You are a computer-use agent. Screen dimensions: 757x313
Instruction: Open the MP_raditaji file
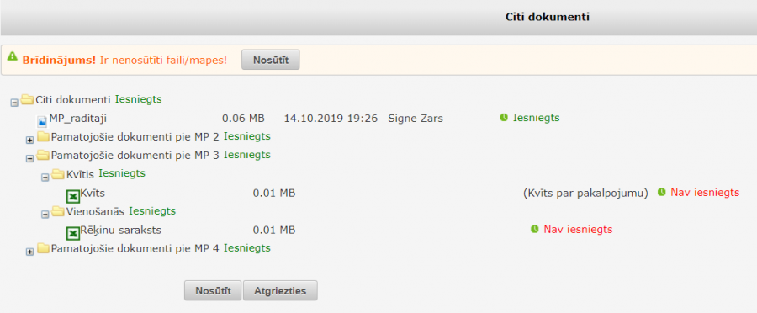[x=77, y=119]
